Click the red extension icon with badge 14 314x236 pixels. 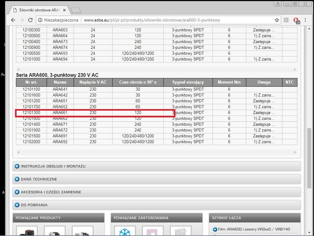point(296,20)
